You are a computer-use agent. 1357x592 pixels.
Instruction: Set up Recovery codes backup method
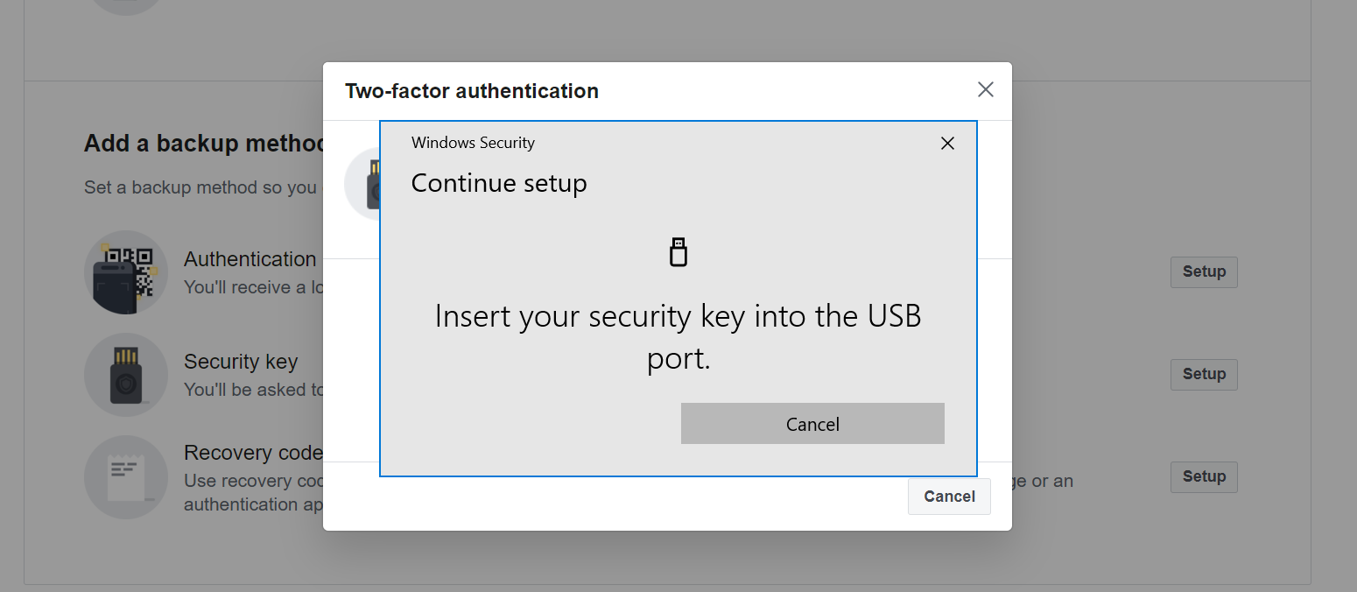coord(1204,476)
